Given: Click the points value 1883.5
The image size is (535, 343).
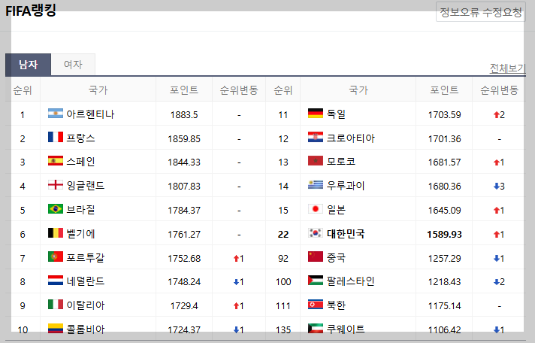Looking at the screenshot, I should point(184,115).
